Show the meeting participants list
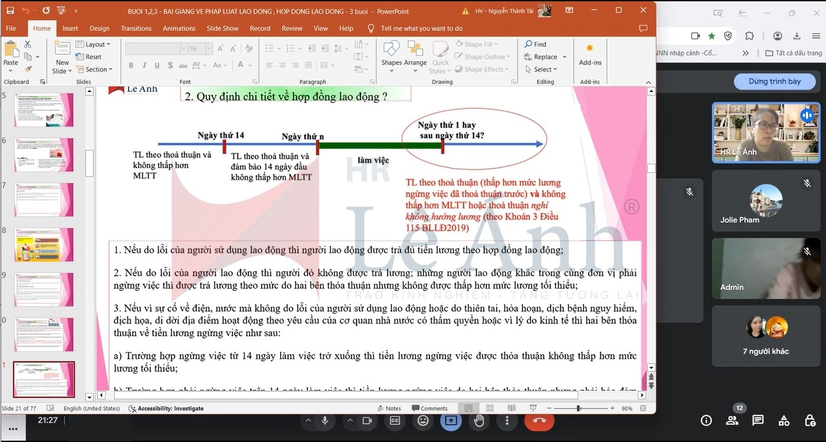Image resolution: width=826 pixels, height=442 pixels. point(732,421)
